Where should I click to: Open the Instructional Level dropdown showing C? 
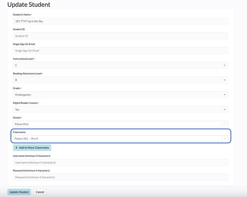(x=120, y=65)
